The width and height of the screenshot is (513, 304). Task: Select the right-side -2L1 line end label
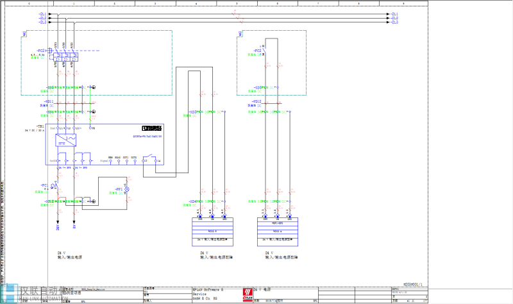point(394,13)
